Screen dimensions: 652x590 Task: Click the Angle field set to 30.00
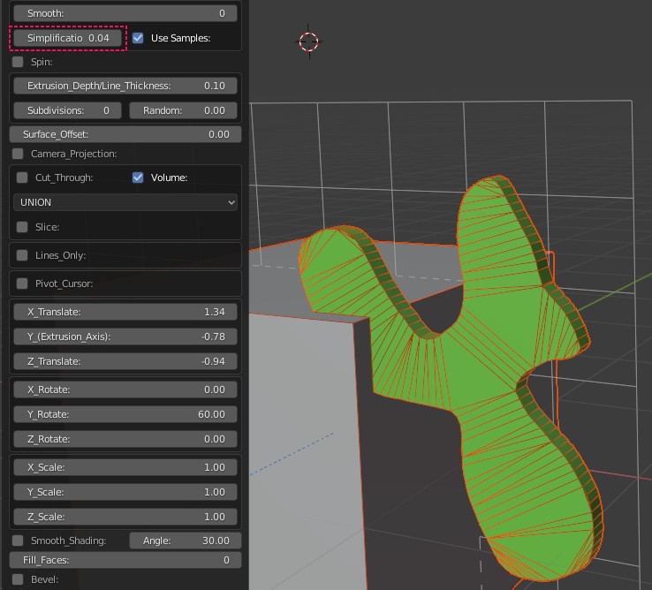tap(184, 541)
